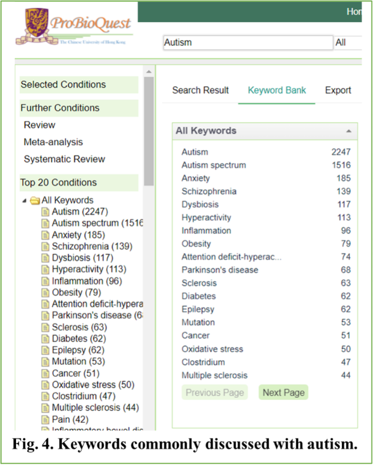Viewport: 375px width, 466px height.
Task: Select the Systematic Review condition
Action: (x=64, y=159)
